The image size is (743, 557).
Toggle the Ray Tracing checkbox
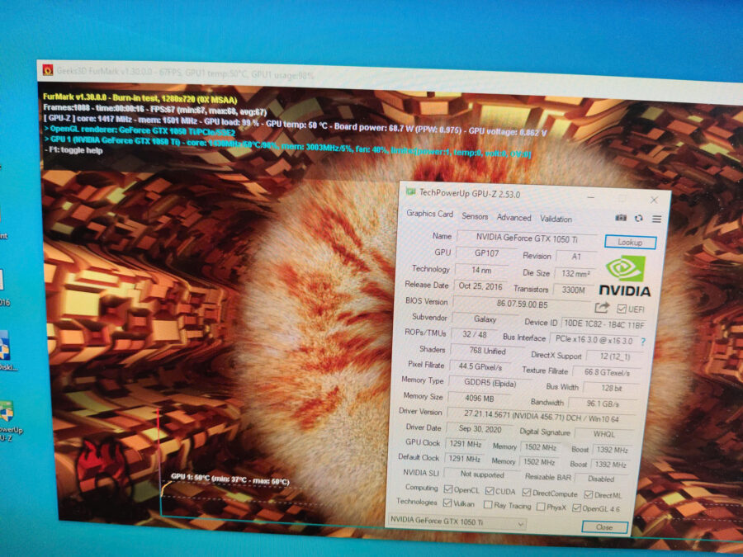(x=488, y=505)
